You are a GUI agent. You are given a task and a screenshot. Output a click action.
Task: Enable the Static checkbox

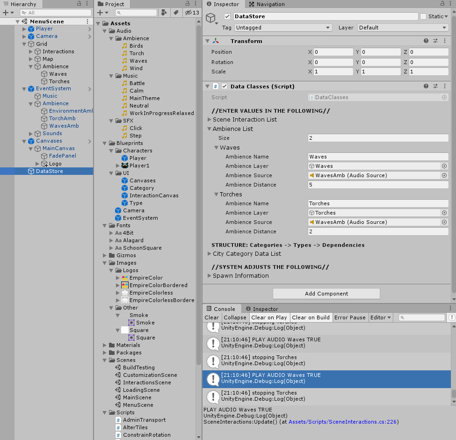pos(423,16)
